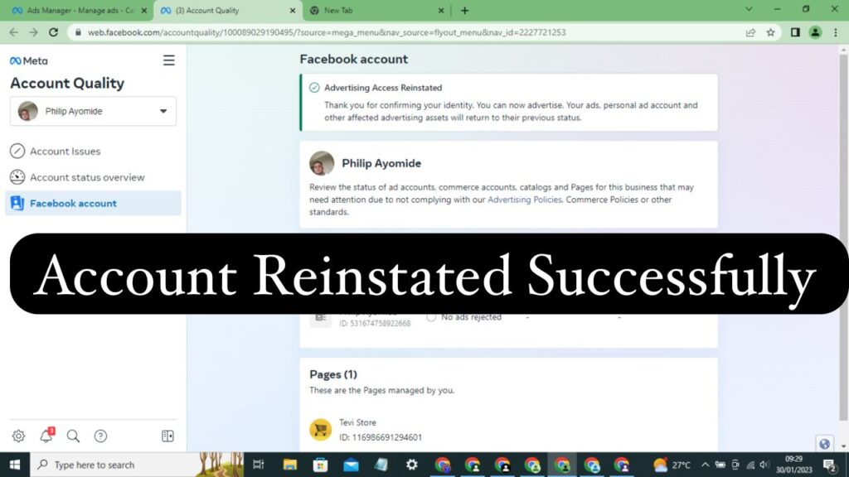Click the scrollbar down arrow
This screenshot has width=849, height=477.
point(843,446)
